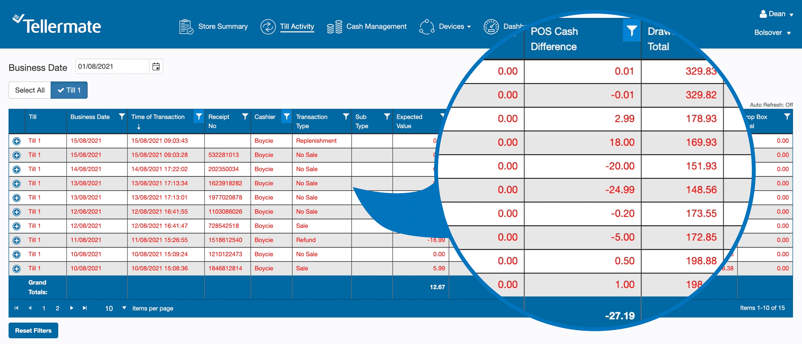The width and height of the screenshot is (802, 344).
Task: Click the Transaction Type filter icon
Action: [345, 117]
